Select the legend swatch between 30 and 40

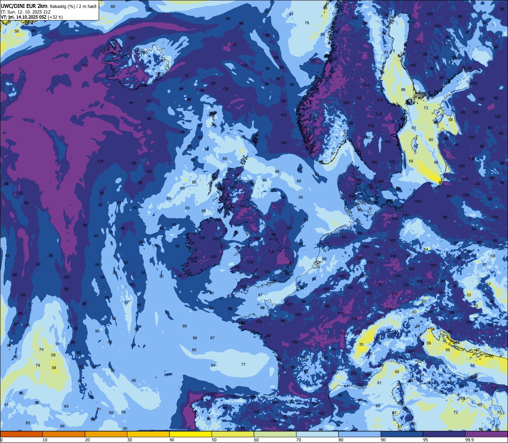pyautogui.click(x=148, y=434)
